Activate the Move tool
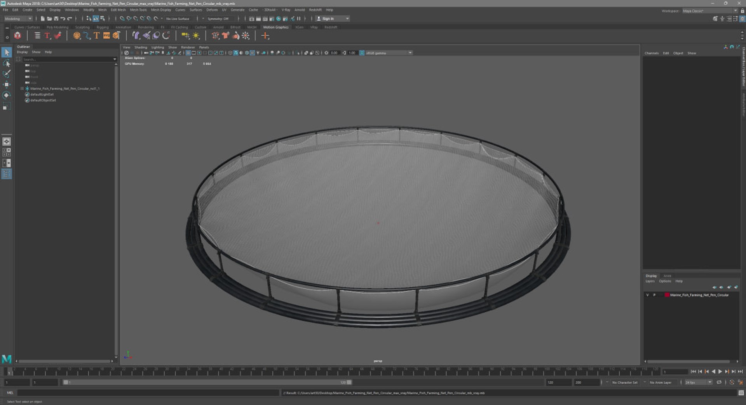Viewport: 746px width, 405px height. 7,84
